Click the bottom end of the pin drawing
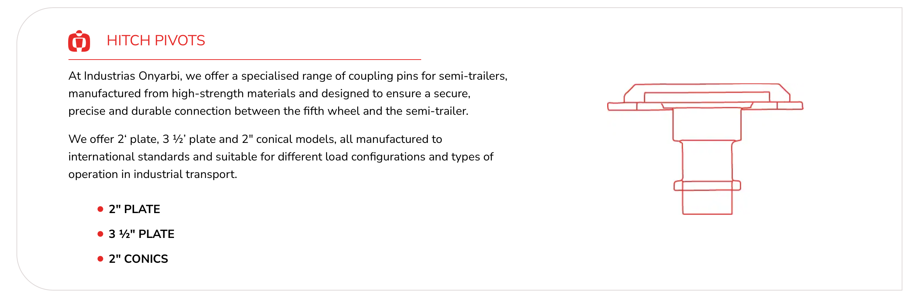The height and width of the screenshot is (307, 920). [707, 202]
